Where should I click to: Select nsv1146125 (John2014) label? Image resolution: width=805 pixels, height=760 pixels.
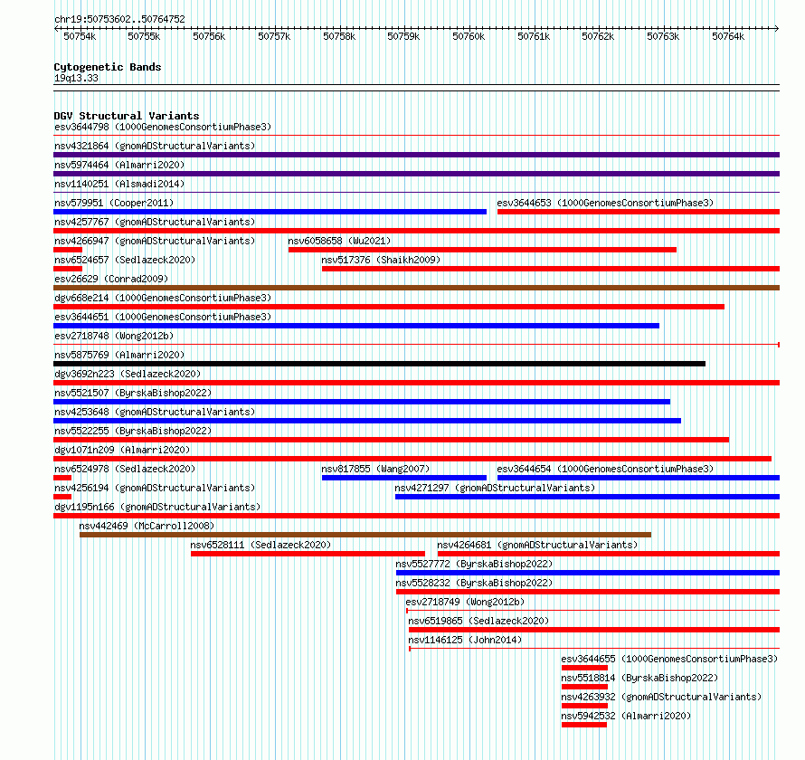click(465, 640)
